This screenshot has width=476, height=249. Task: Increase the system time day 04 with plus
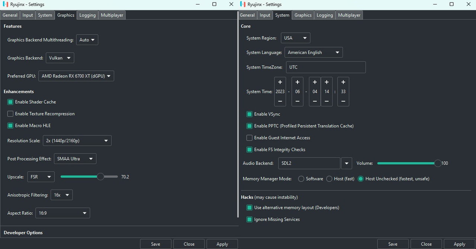point(315,82)
